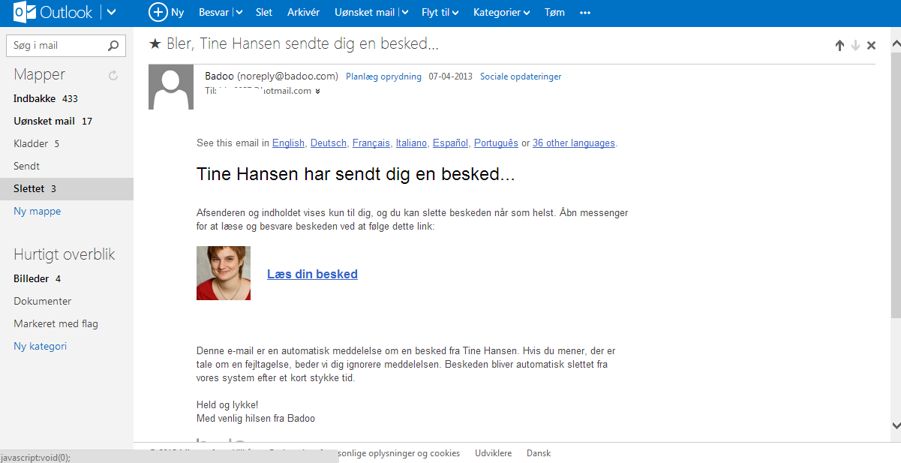Open the Udviklere footer link
This screenshot has height=463, width=901.
tap(493, 453)
